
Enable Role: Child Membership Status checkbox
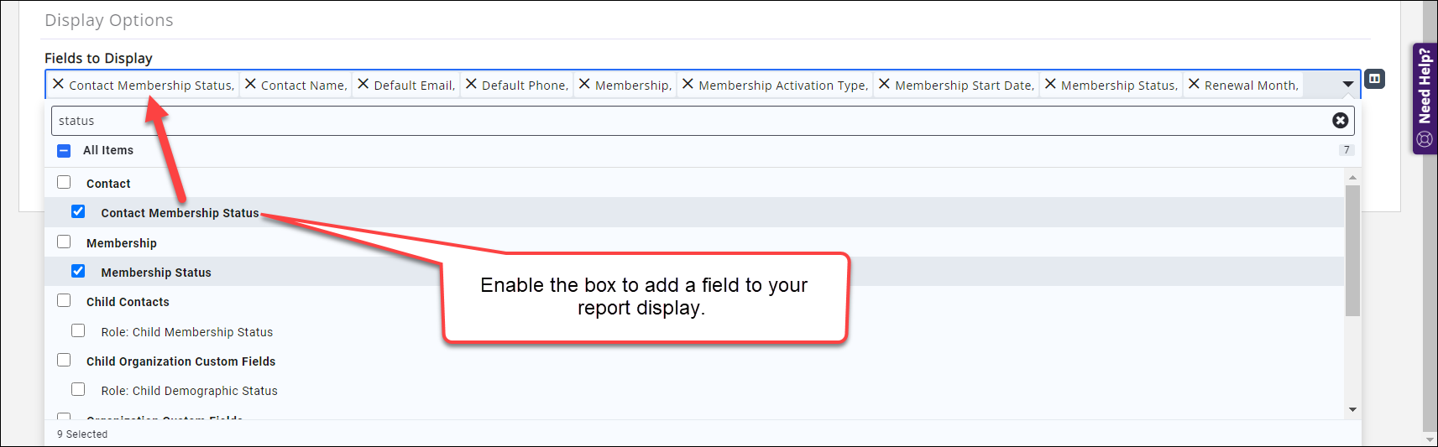tap(78, 330)
